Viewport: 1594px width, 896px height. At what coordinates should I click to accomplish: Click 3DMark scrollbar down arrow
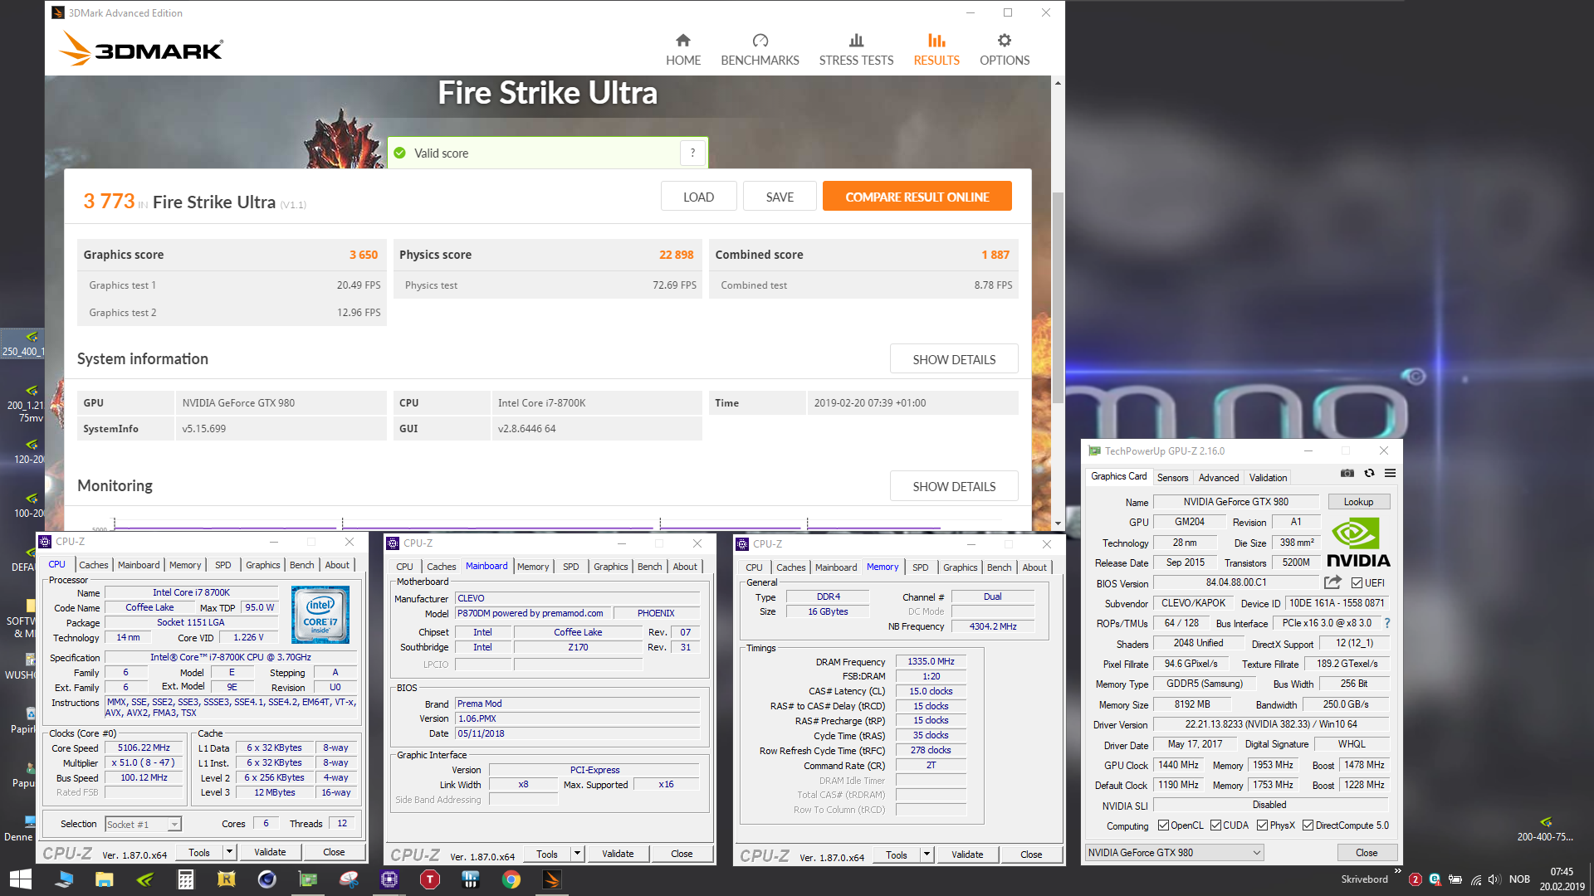[x=1058, y=523]
